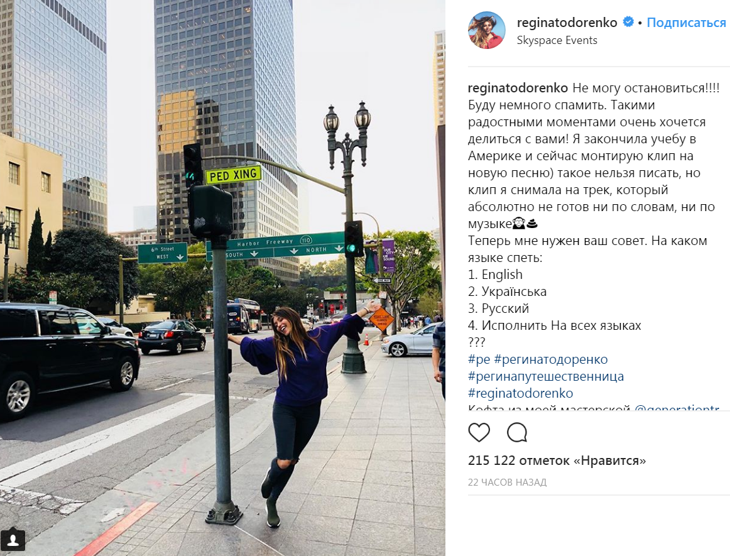View the 215 122 likes list
The image size is (730, 556).
(557, 461)
